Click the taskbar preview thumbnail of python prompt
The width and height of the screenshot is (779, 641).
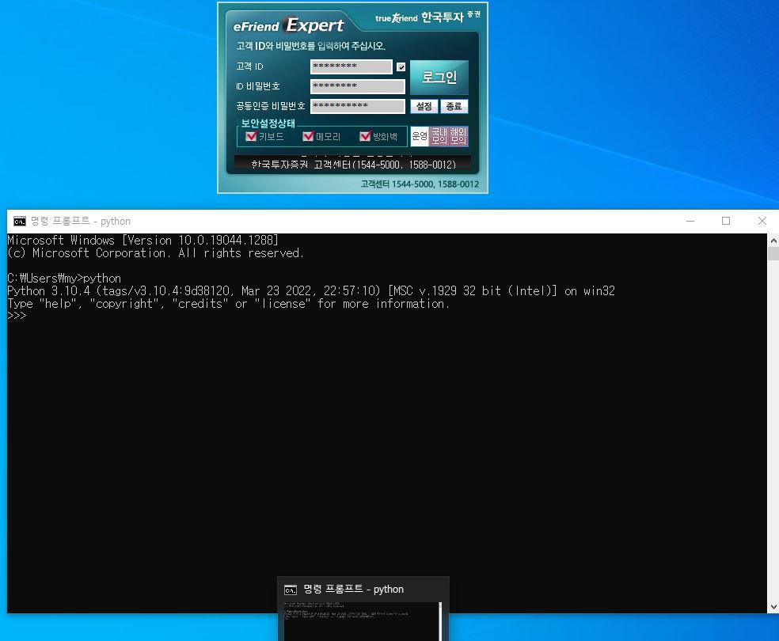pos(363,621)
